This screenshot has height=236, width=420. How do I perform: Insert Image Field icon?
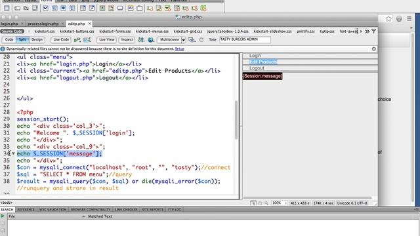[102, 9]
